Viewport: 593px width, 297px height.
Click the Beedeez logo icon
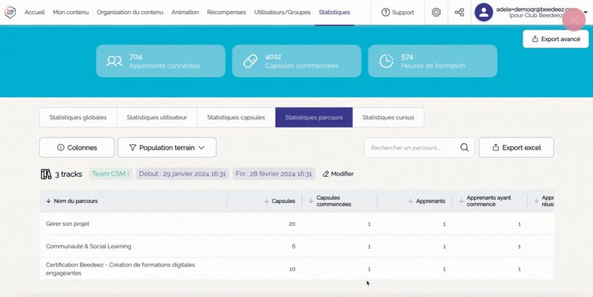point(10,12)
